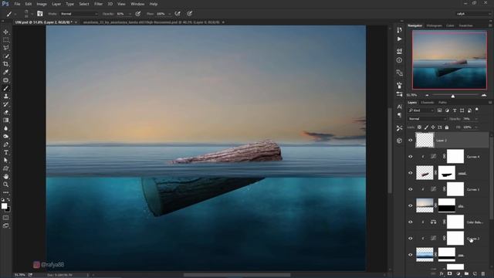Screen dimensions: 494x278
Task: Hide Layer 2 using its eye icon
Action: click(x=410, y=141)
